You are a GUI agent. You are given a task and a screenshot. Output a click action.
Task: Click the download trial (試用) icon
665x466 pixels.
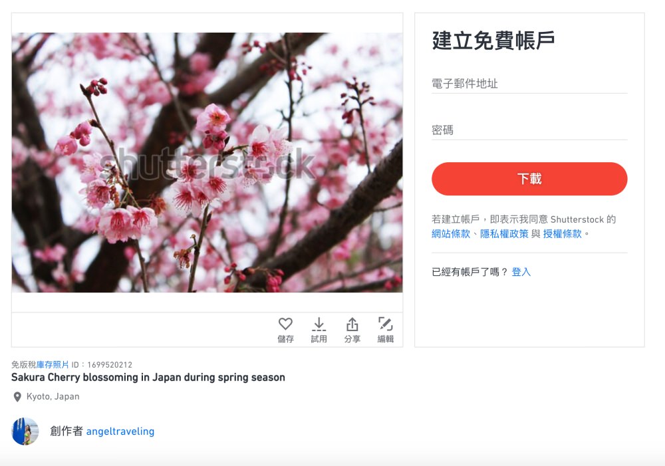click(x=319, y=324)
